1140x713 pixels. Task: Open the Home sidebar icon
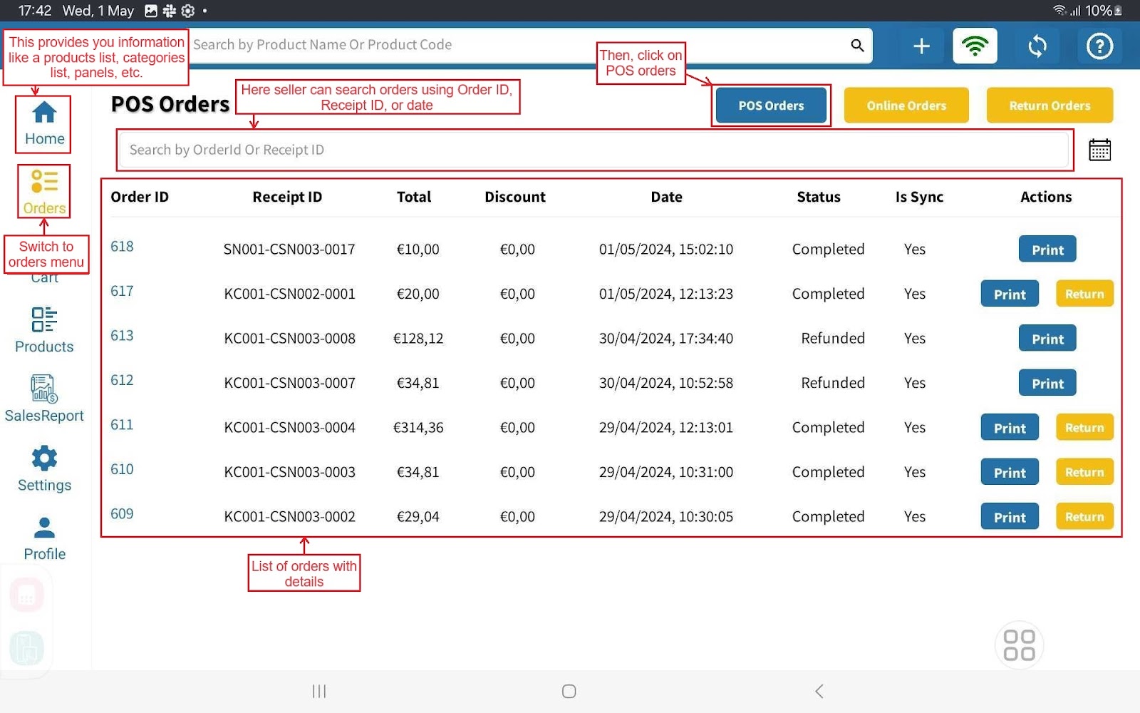(44, 123)
